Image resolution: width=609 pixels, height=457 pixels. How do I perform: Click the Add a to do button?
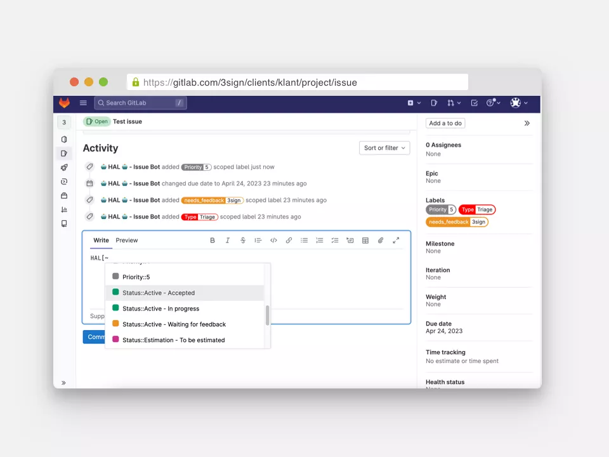click(x=445, y=124)
